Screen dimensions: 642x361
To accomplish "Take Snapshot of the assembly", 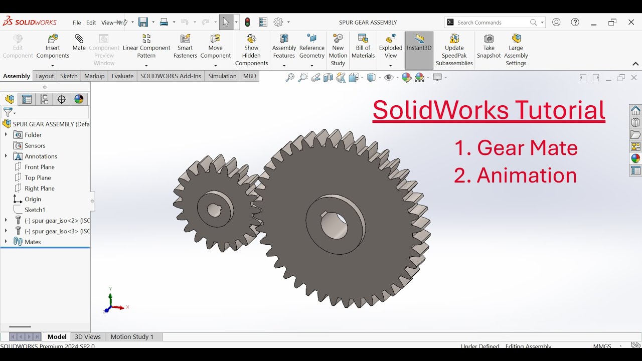I will 489,46.
